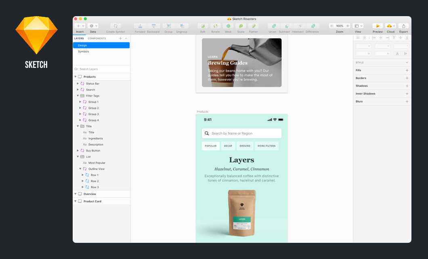Viewport: 428px width, 259px height.
Task: Click the POPULAR filter tag
Action: [211, 146]
